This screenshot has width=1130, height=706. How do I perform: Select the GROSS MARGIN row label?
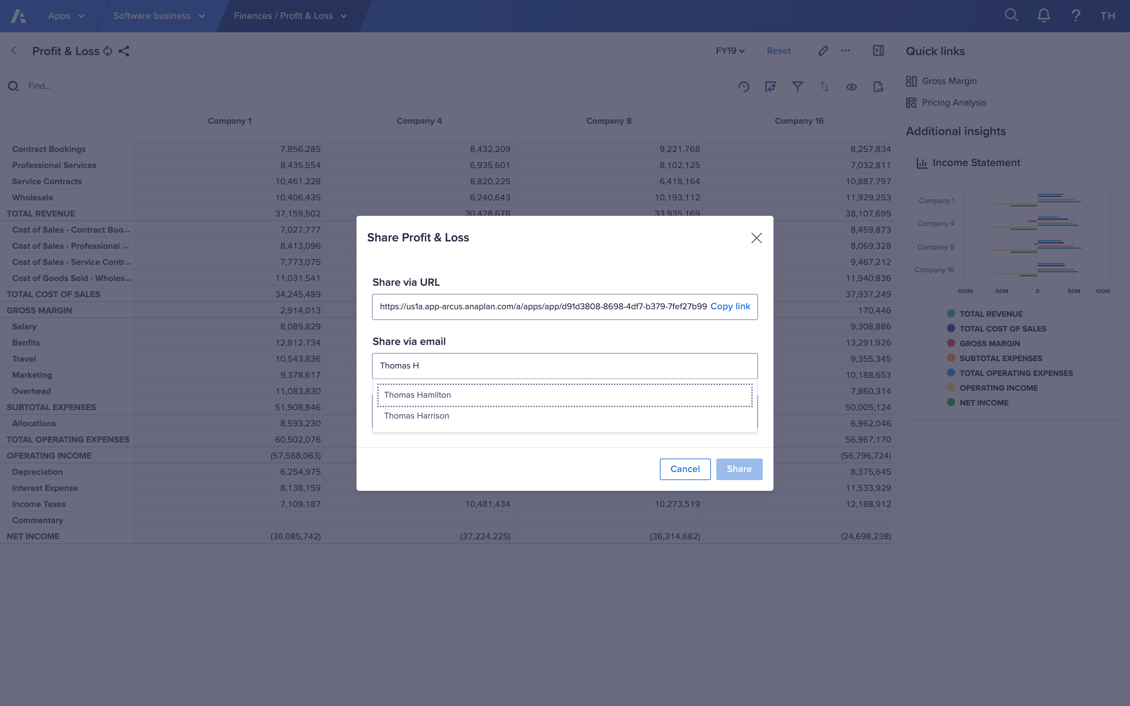(x=39, y=311)
